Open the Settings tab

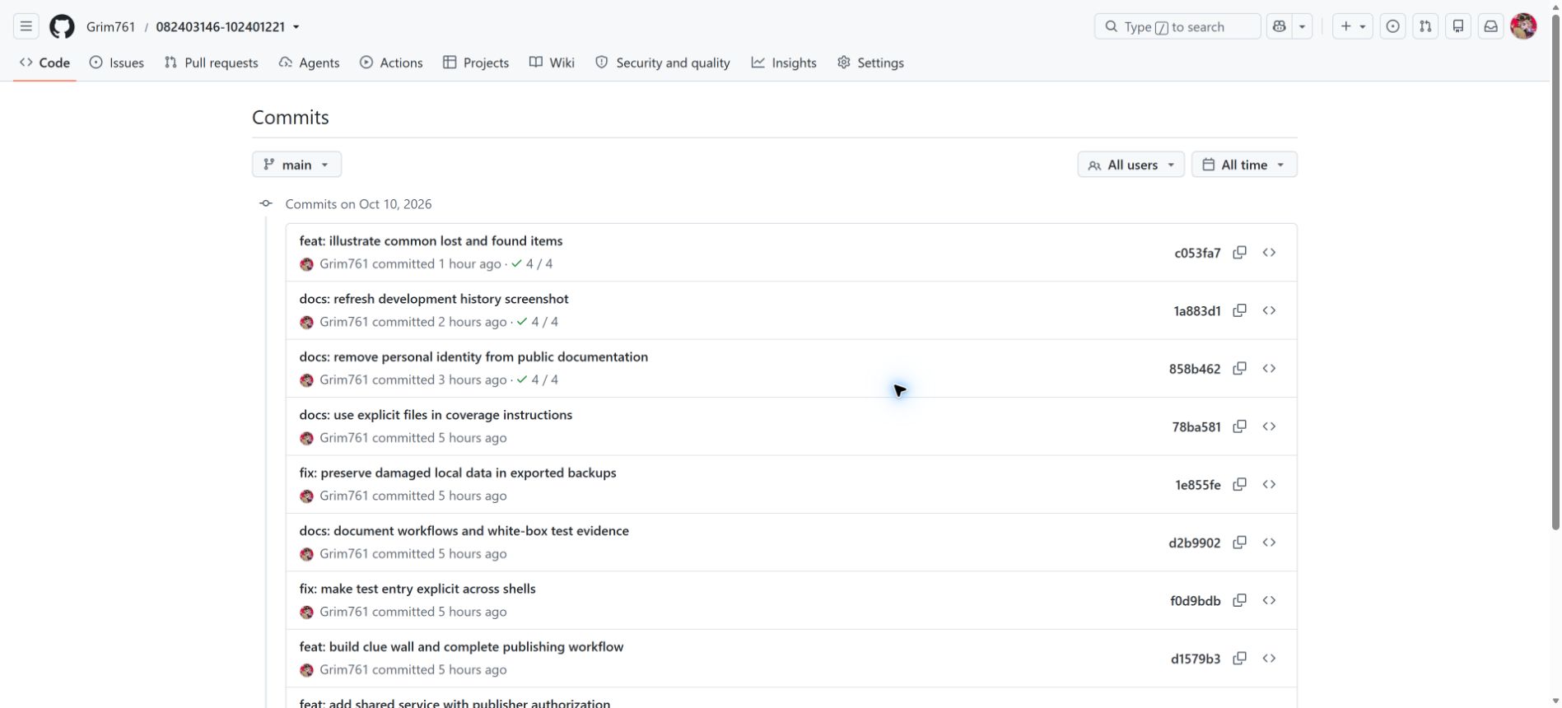click(x=870, y=63)
